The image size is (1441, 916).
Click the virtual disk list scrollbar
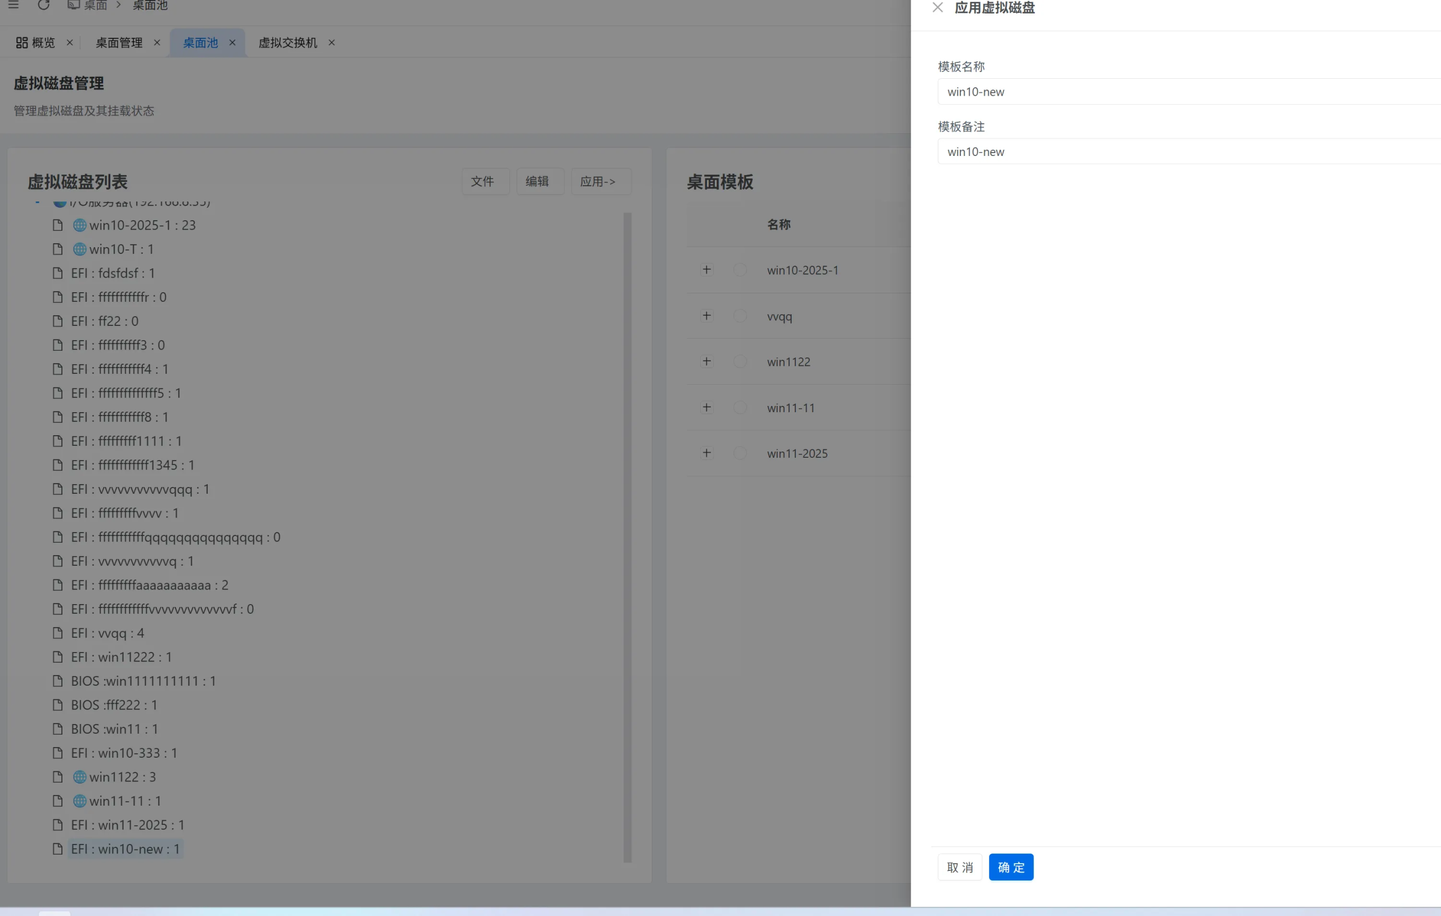click(627, 537)
